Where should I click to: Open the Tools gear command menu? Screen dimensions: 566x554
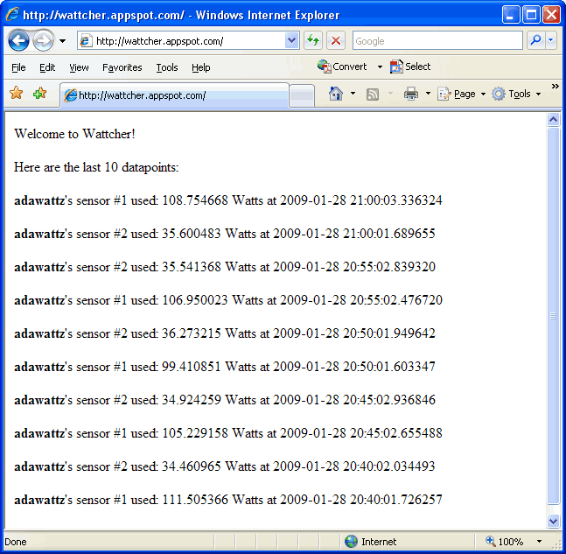516,94
